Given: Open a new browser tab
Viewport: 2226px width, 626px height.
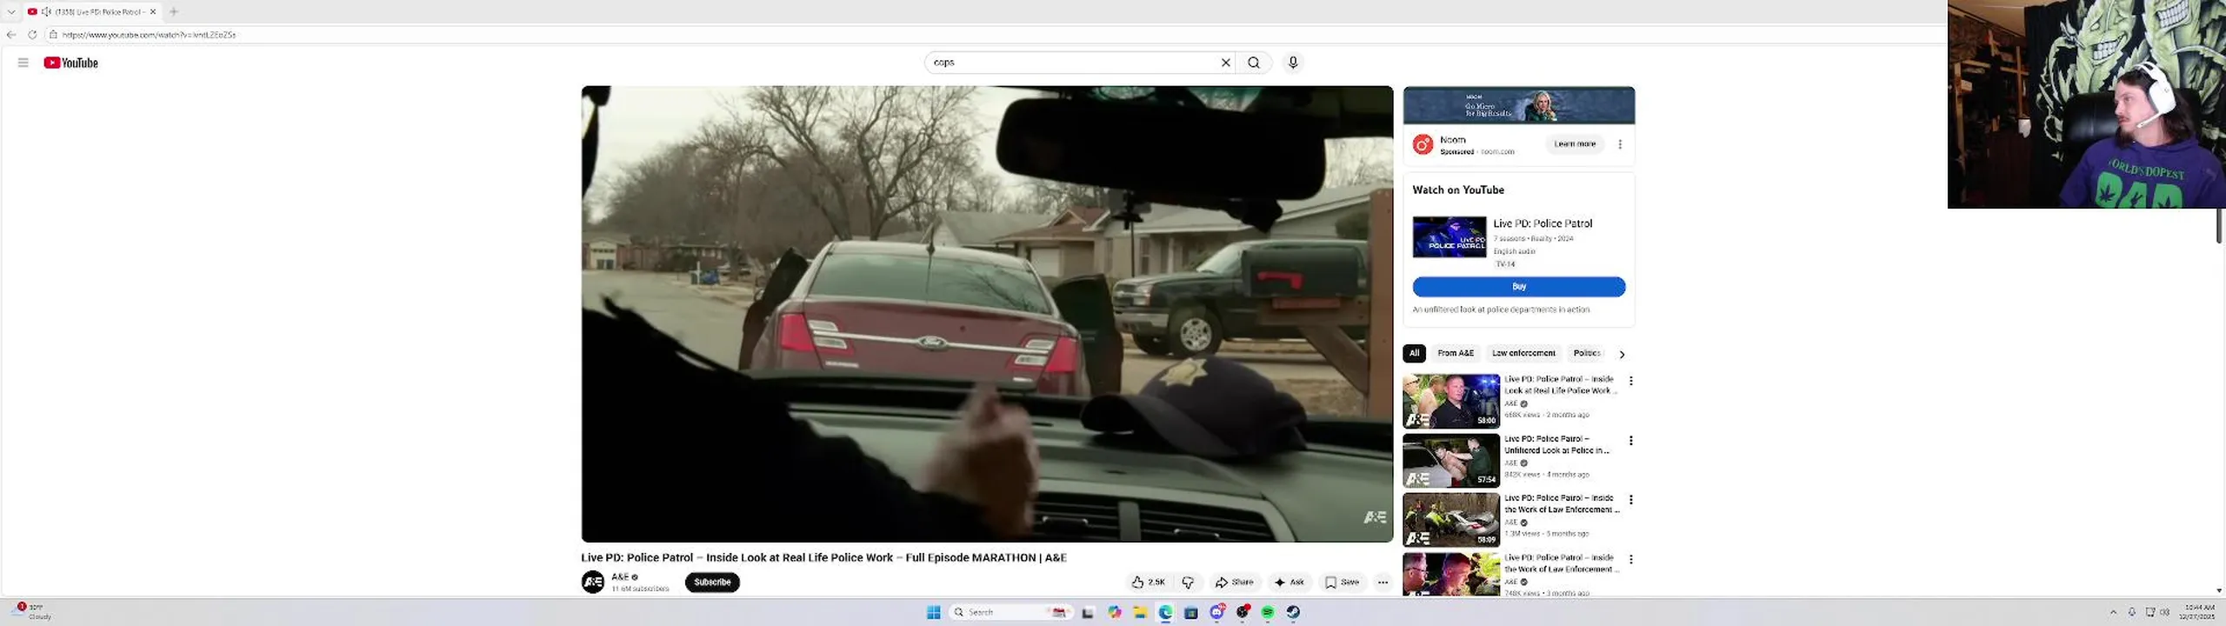Looking at the screenshot, I should click(x=174, y=11).
